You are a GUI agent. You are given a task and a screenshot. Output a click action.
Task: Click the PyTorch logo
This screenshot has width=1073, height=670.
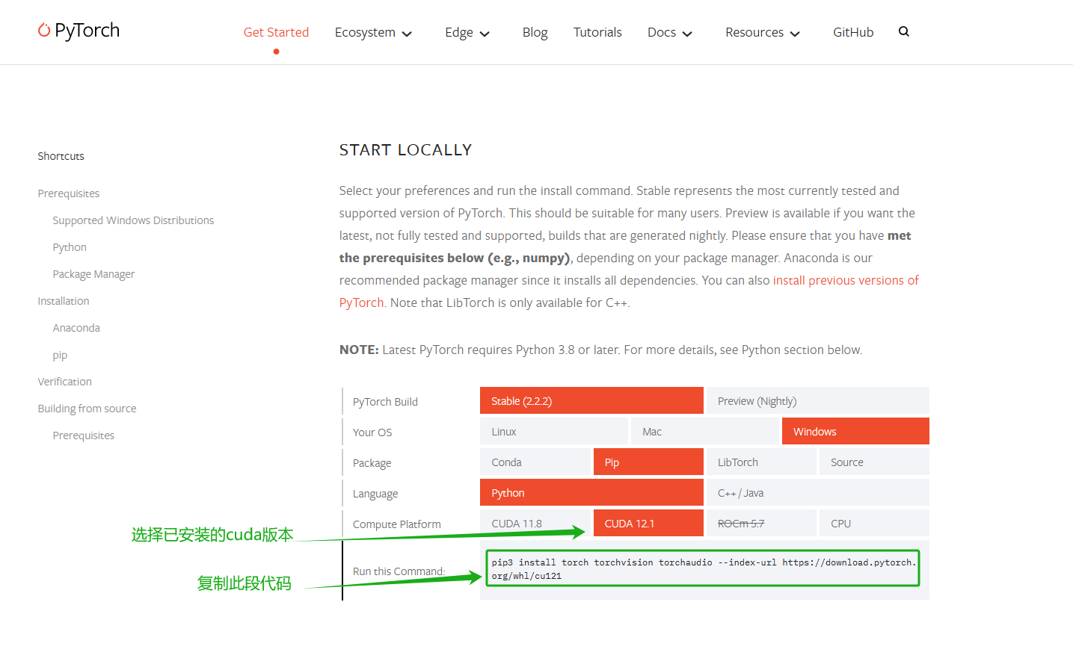pos(79,31)
